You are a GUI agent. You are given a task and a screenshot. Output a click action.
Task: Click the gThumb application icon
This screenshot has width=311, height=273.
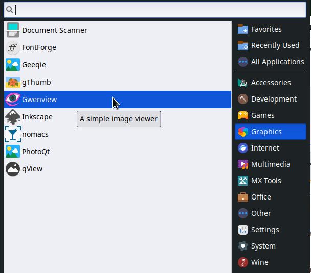click(x=13, y=82)
